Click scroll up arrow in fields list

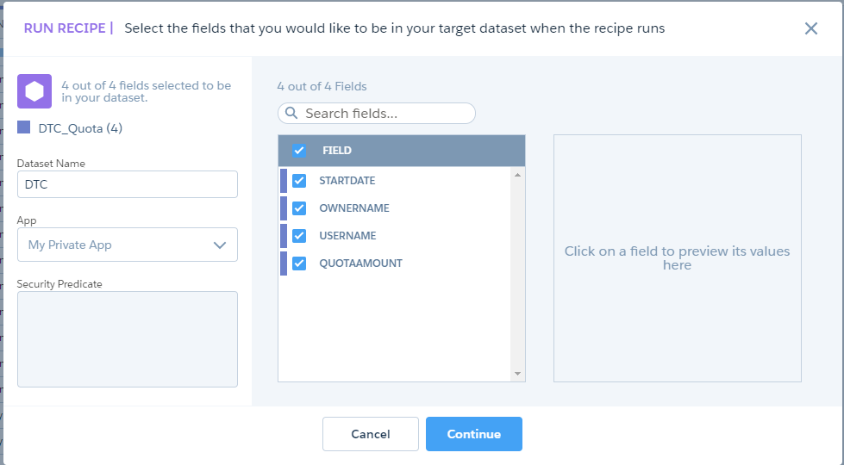(x=518, y=176)
